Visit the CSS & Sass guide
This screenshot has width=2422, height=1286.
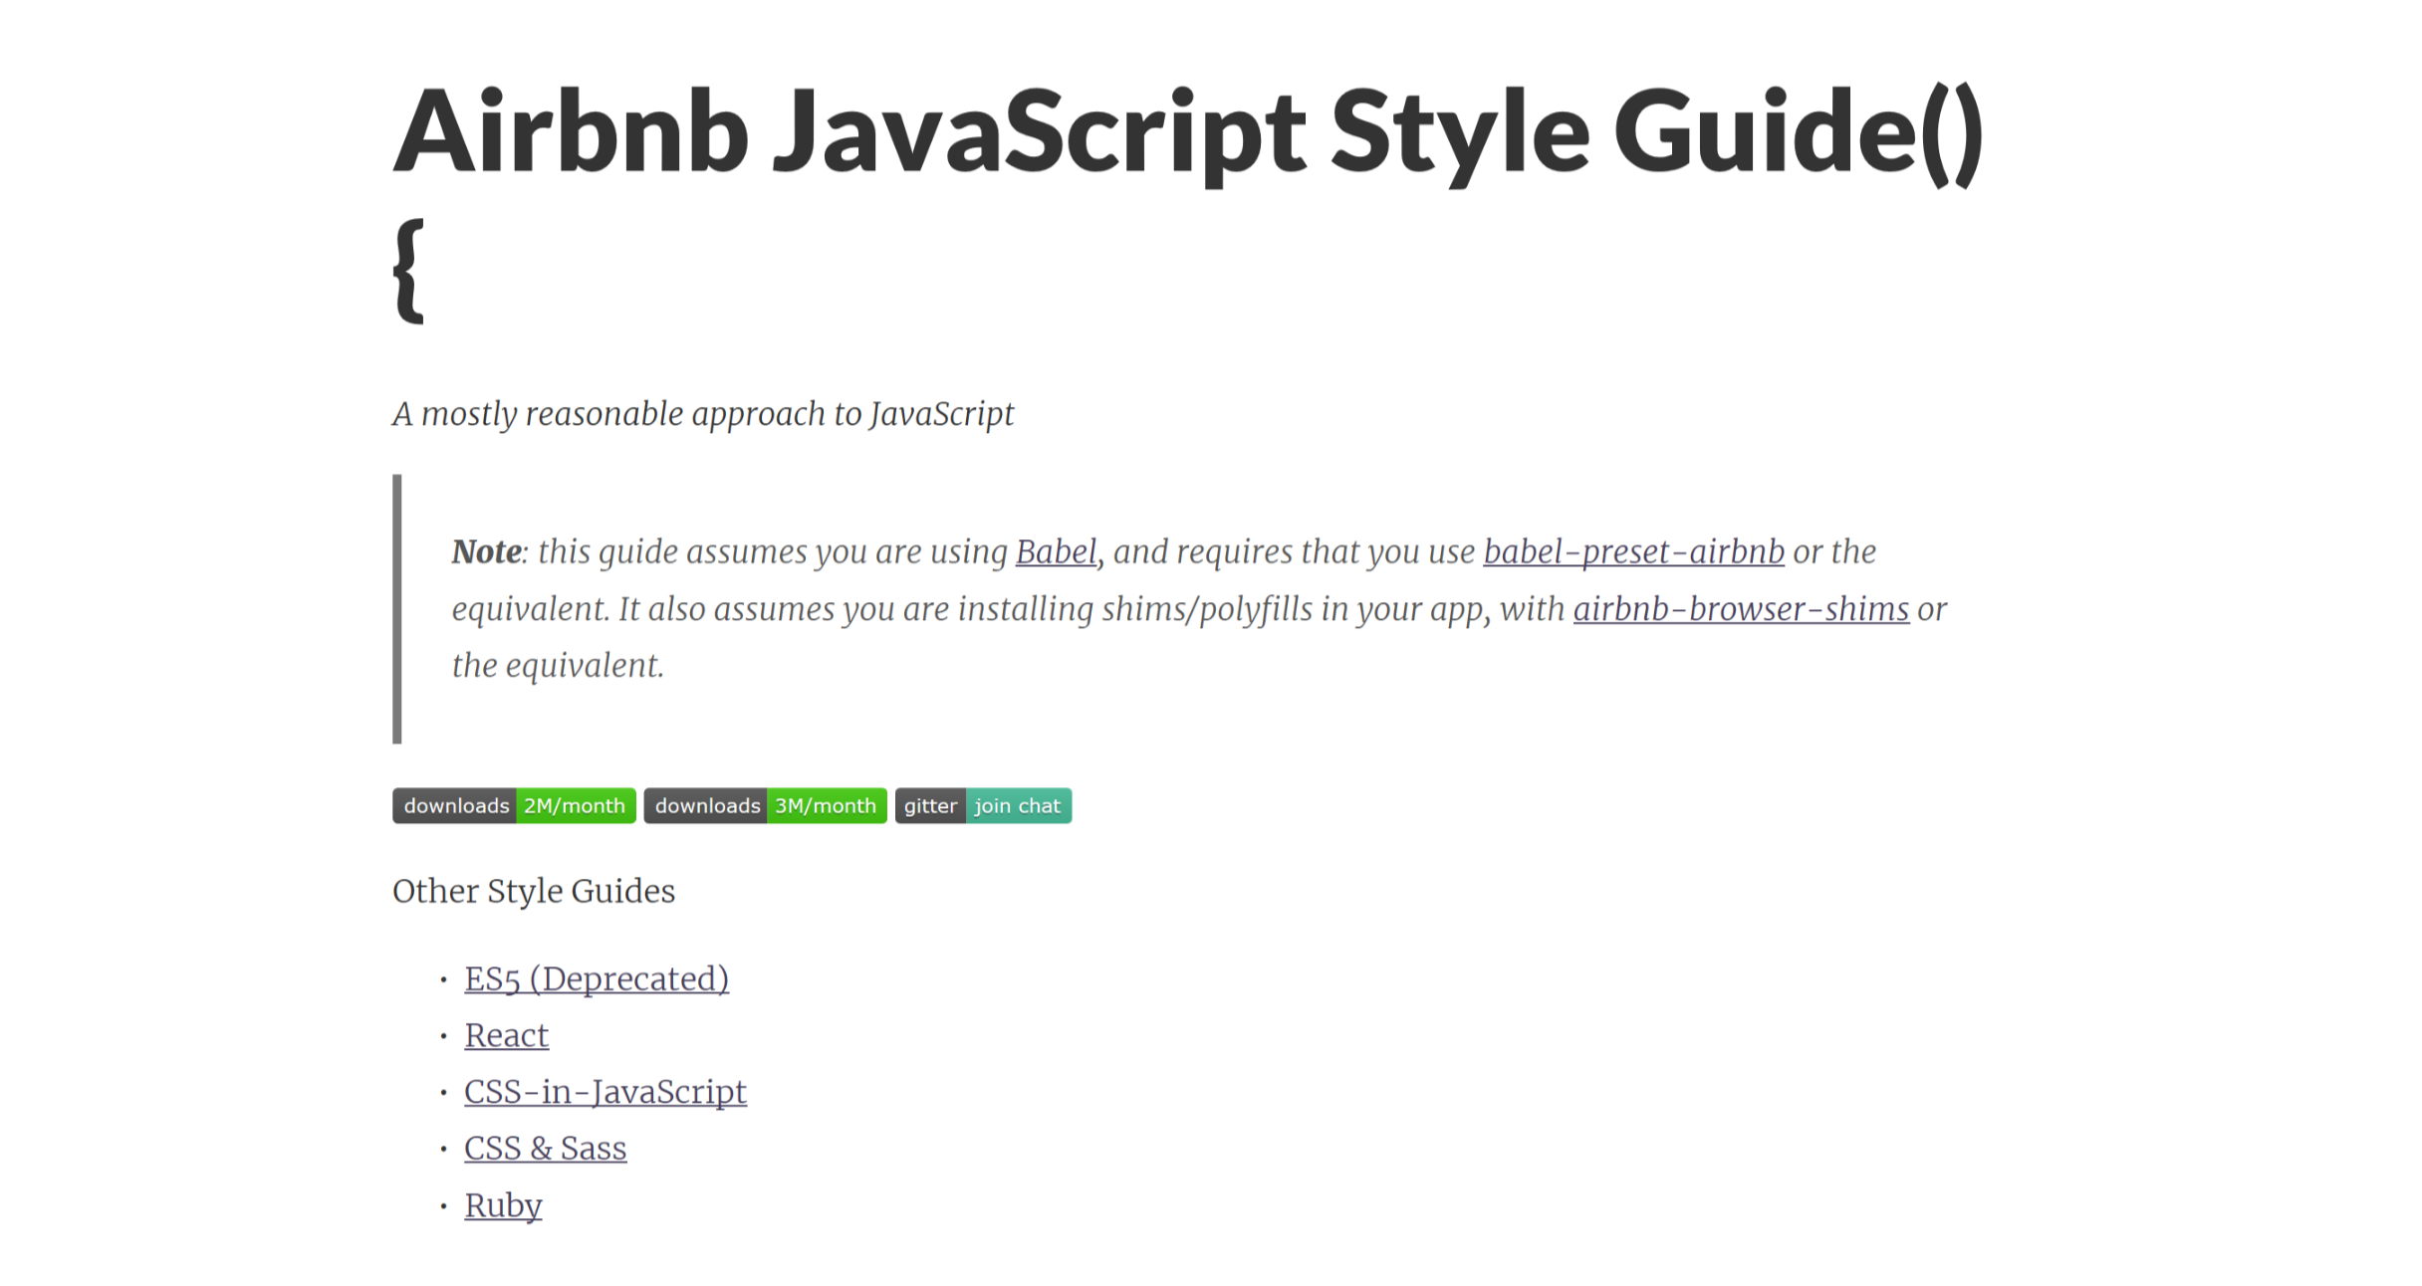pos(545,1149)
